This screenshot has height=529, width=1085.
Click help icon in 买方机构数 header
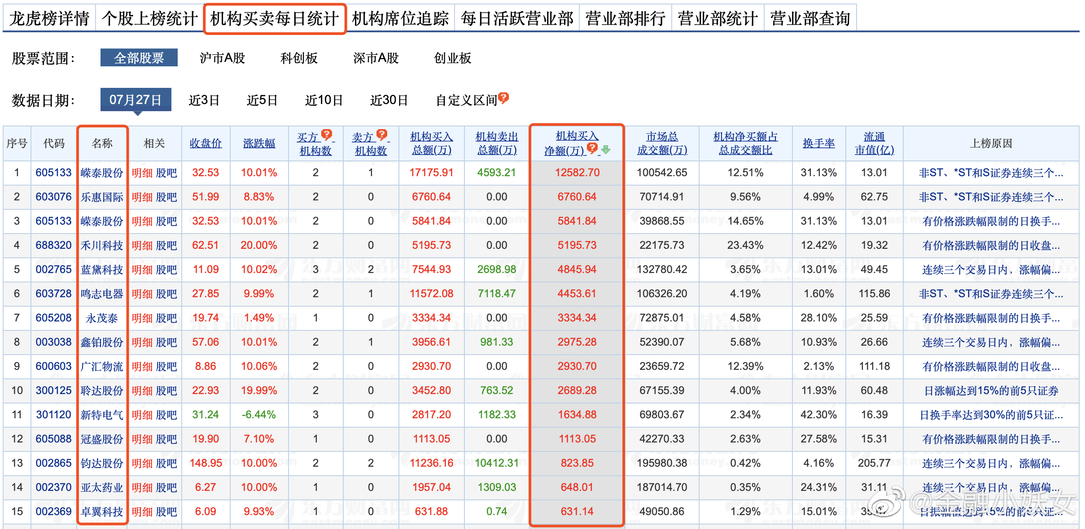(x=327, y=134)
